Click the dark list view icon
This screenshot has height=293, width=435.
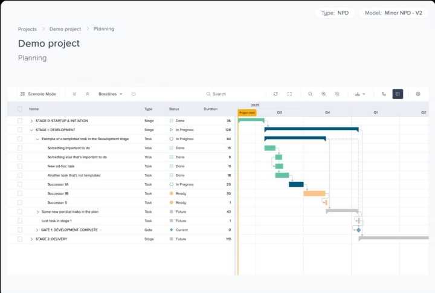point(398,94)
